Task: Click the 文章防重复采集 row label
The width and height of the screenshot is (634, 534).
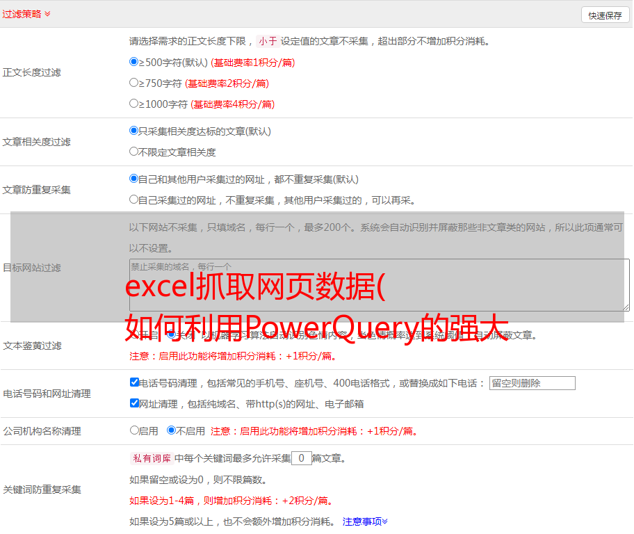Action: tap(36, 190)
